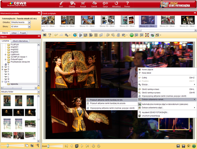Expand the C: drive tree node
This screenshot has height=149, width=197.
tap(2, 67)
